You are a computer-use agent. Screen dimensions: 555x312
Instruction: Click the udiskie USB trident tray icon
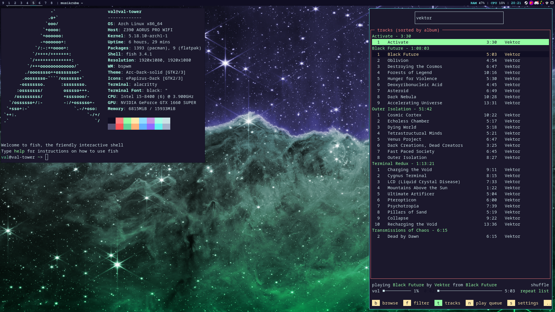pos(547,3)
